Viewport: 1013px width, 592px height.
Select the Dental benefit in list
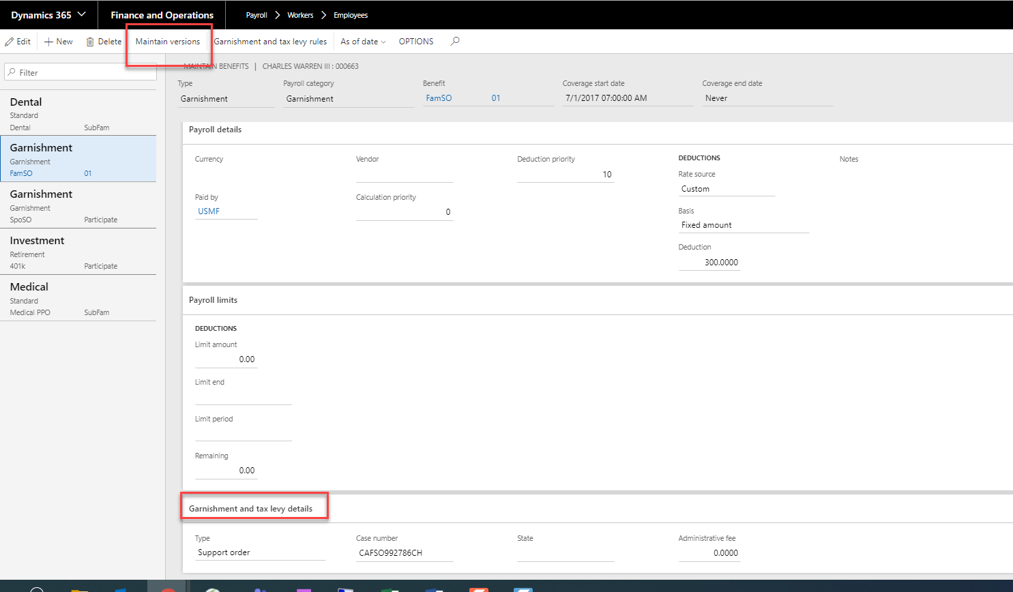(78, 113)
